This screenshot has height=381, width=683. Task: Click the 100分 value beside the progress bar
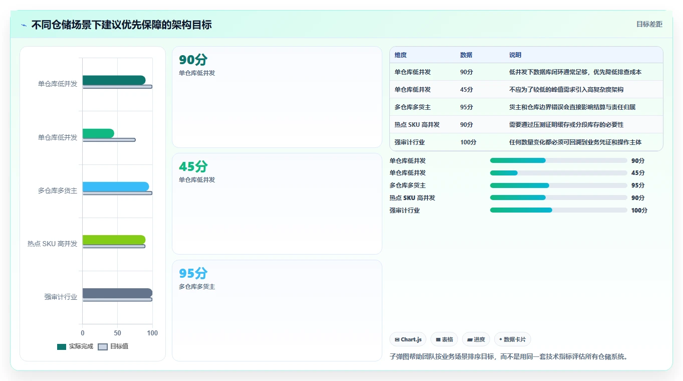[x=639, y=211]
